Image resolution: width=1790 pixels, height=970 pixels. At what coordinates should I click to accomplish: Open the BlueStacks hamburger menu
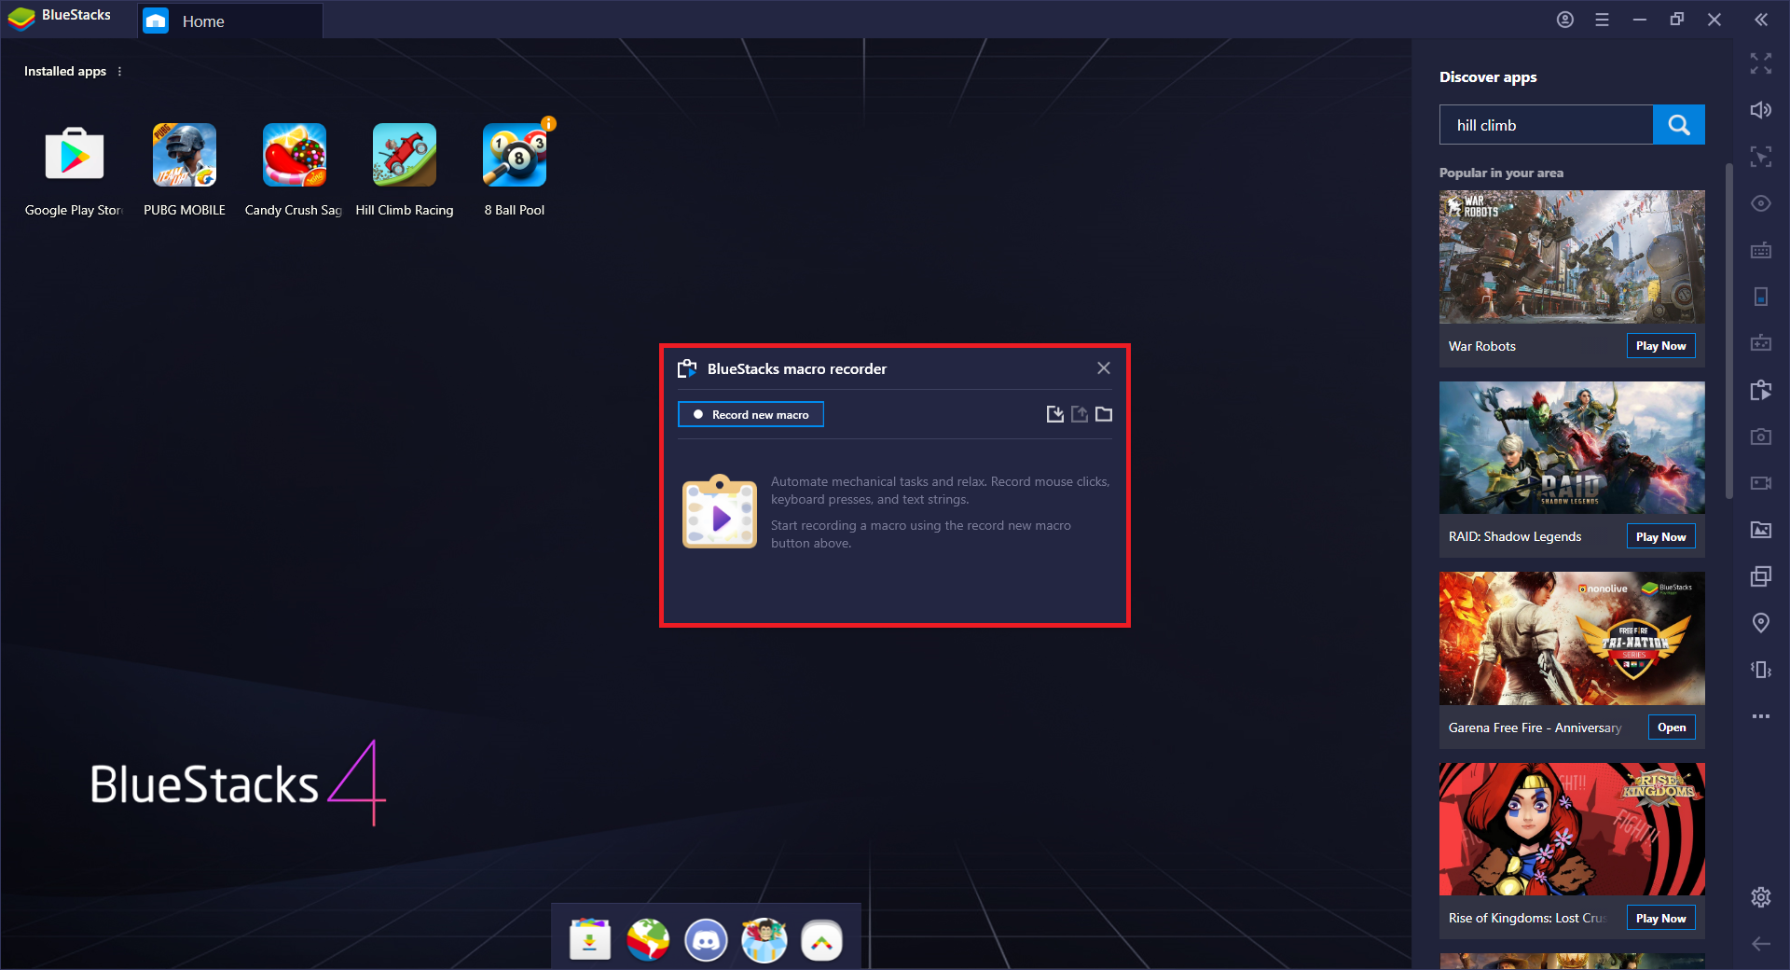pos(1603,20)
